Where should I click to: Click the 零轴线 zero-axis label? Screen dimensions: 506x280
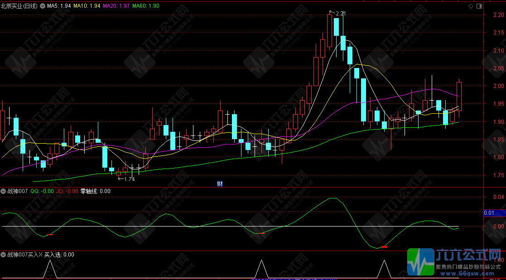point(95,191)
